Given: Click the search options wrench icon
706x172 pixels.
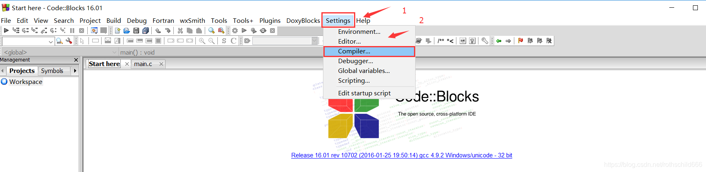Looking at the screenshot, I should coord(69,41).
